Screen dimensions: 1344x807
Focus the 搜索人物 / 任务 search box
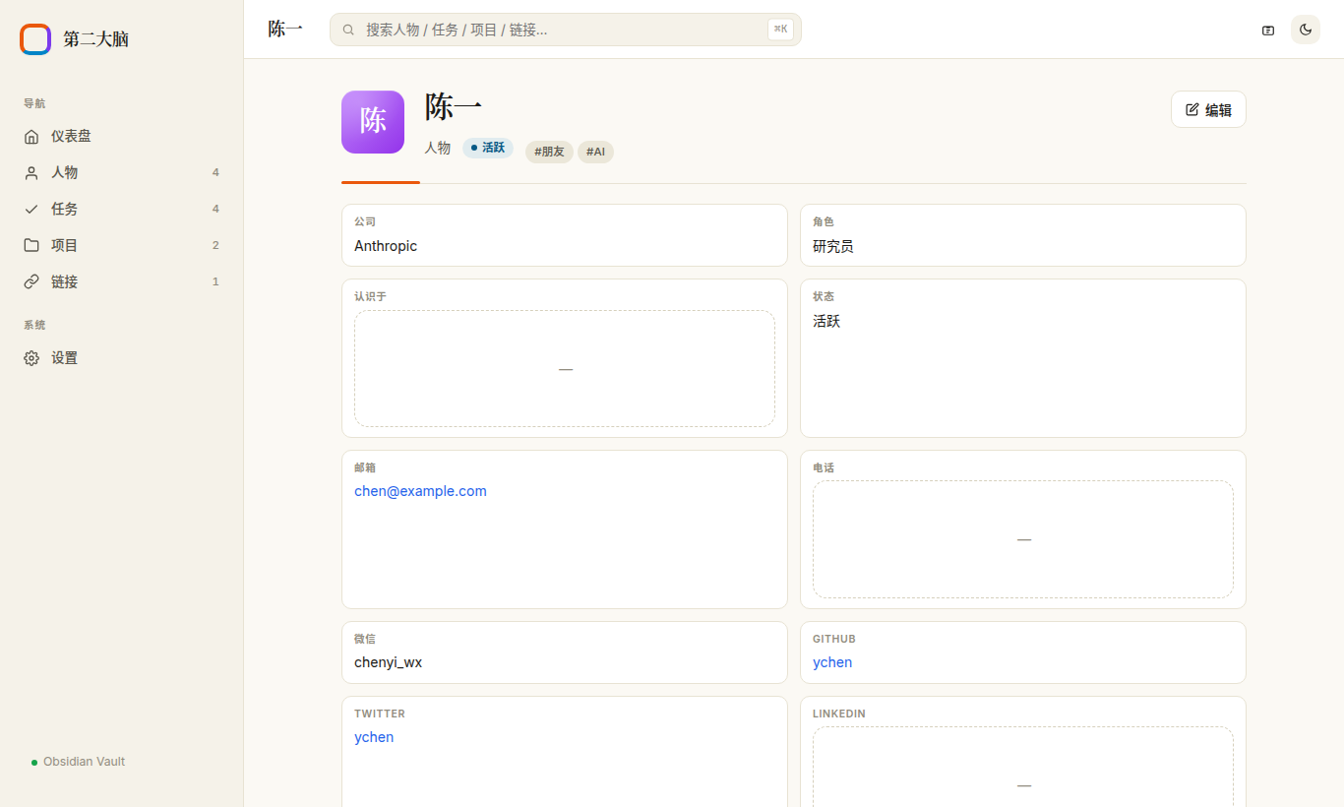click(x=566, y=30)
